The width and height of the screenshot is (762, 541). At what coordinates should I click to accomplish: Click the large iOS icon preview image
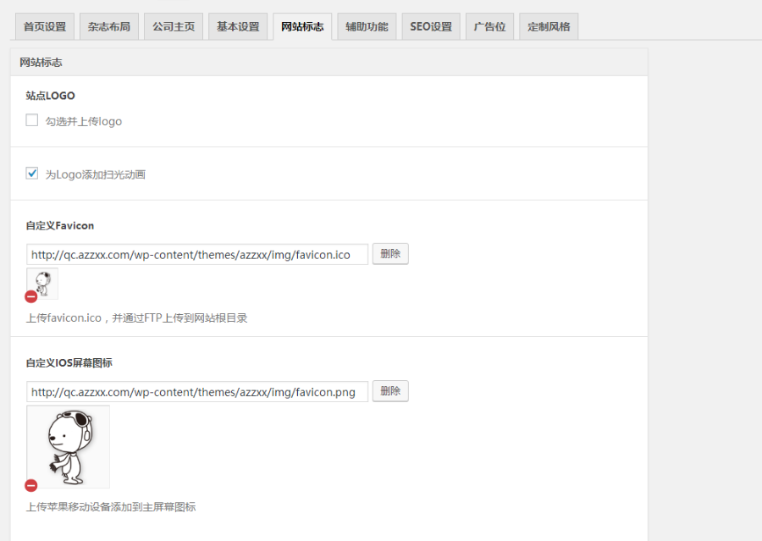click(68, 446)
